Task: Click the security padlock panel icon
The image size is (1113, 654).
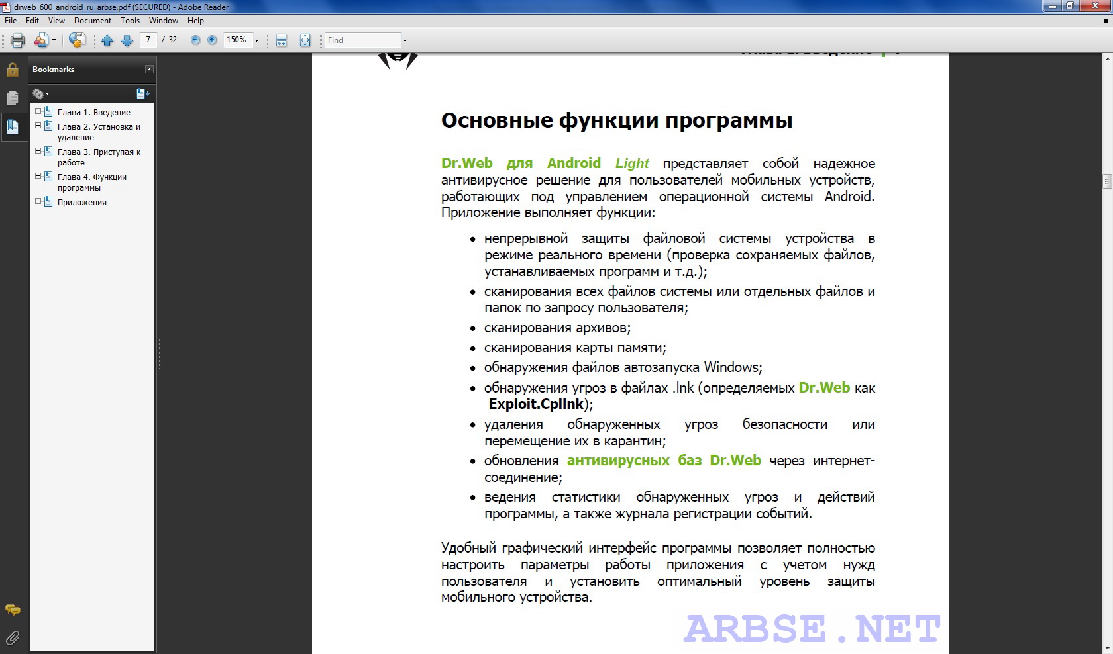Action: (13, 70)
